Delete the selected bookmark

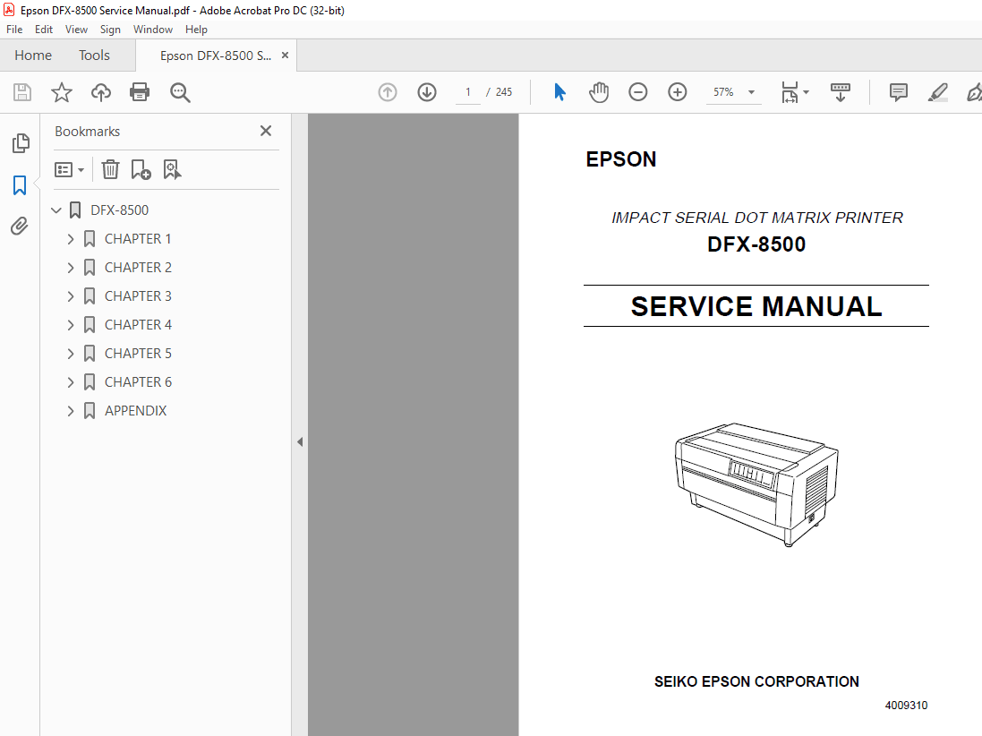click(x=109, y=169)
